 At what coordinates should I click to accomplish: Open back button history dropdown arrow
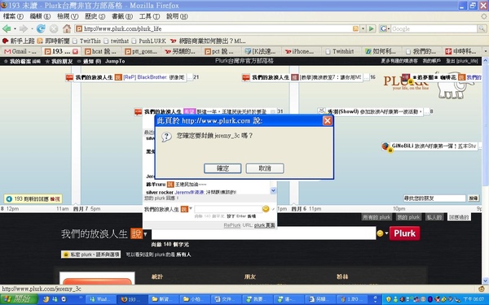tap(15, 28)
